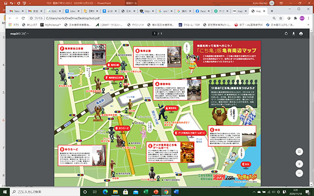The width and height of the screenshot is (314, 196).
Task: Open the Excel app in the taskbar
Action: click(x=146, y=192)
